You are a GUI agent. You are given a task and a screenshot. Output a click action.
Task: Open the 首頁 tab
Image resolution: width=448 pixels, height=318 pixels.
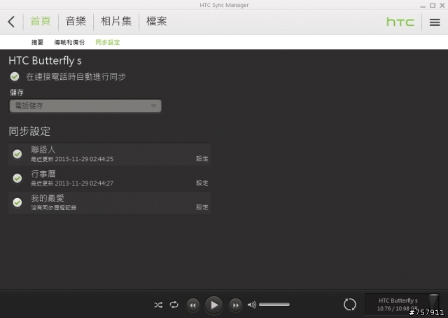click(x=41, y=21)
